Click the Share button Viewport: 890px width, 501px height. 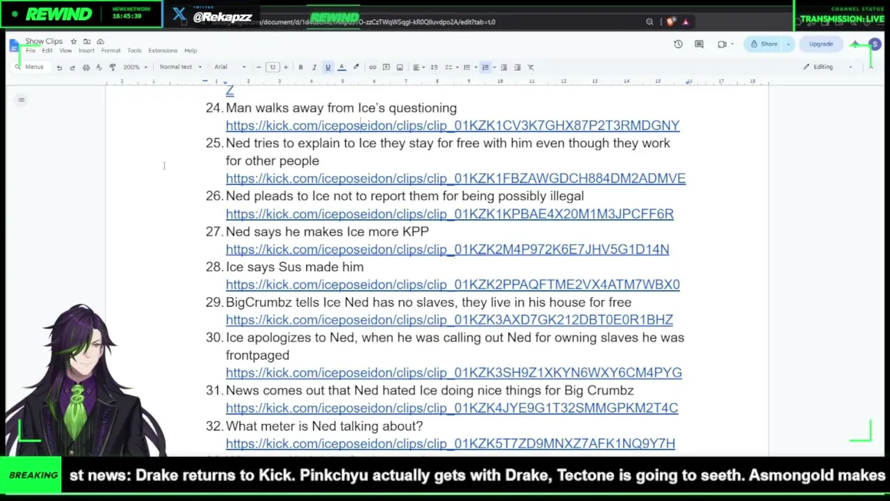pyautogui.click(x=764, y=45)
